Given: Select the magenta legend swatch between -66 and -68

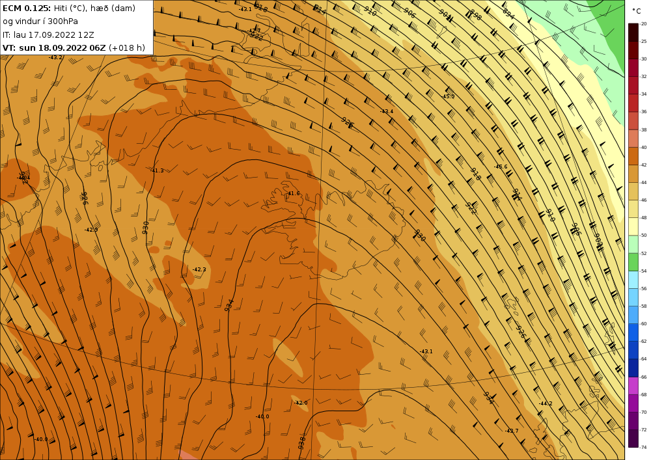Looking at the screenshot, I should click(633, 386).
